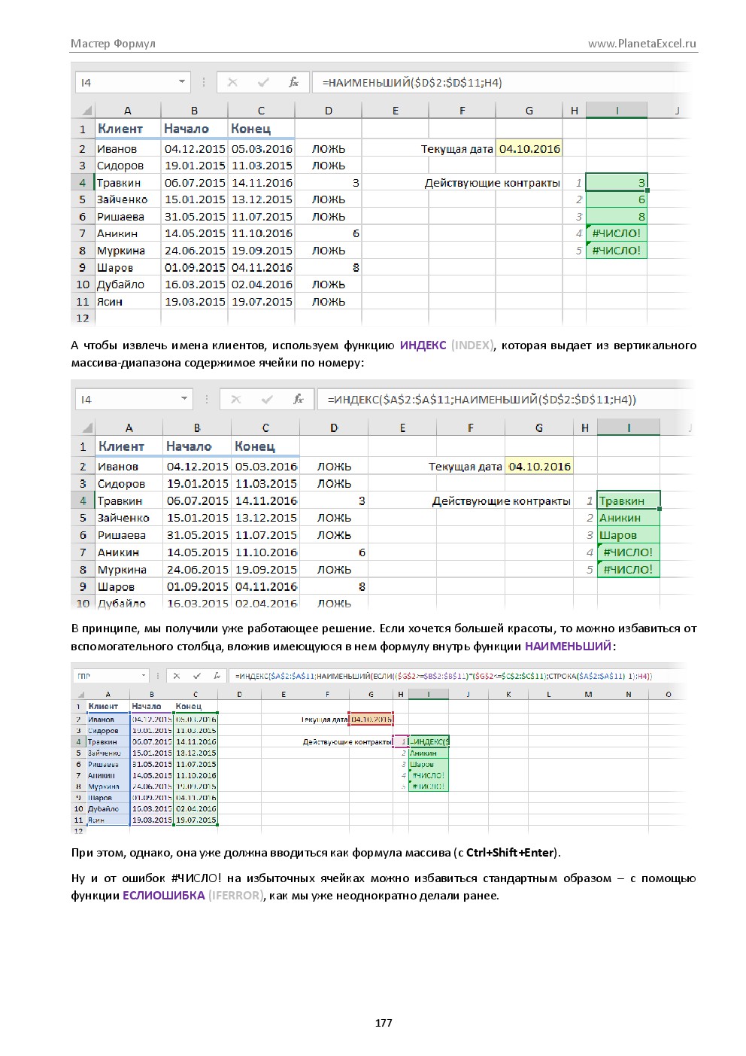Expand the name box dropdown in the middle spreadsheet

pos(184,399)
